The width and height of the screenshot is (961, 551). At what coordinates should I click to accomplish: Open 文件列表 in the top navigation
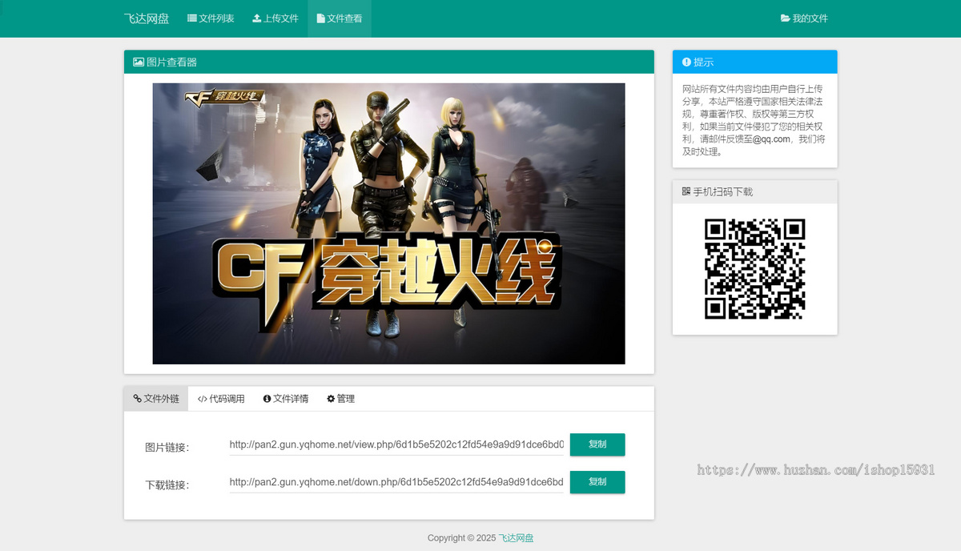[x=211, y=18]
